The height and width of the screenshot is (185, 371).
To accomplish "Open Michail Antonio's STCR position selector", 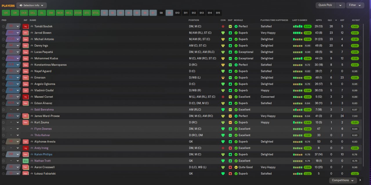I will 13,39.
